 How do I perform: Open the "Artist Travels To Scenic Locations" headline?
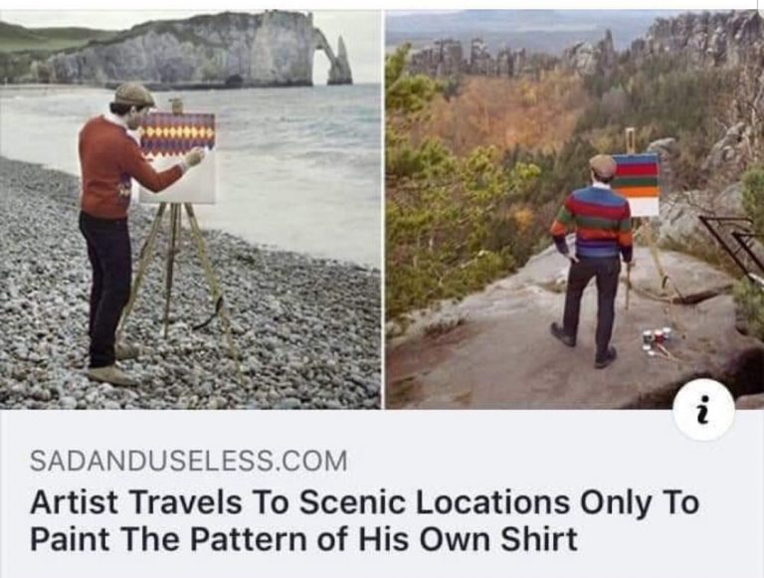[364, 503]
